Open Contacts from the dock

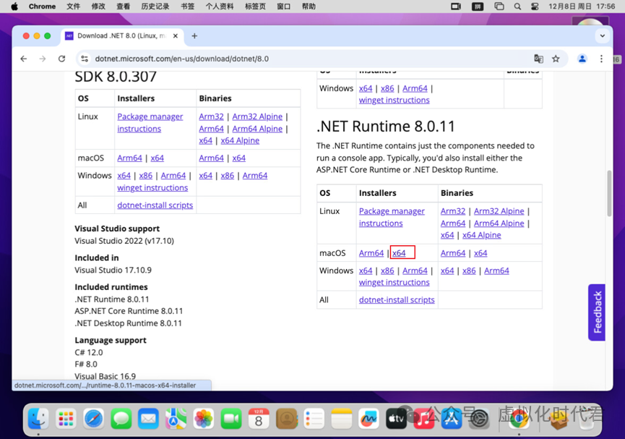pyautogui.click(x=287, y=419)
